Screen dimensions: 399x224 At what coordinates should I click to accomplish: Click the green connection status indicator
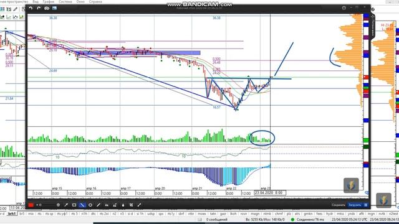tap(292, 220)
